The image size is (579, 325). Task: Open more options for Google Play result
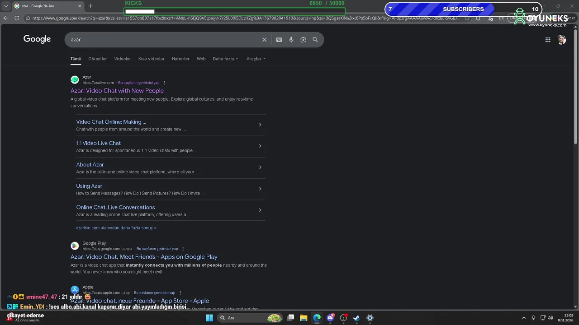(x=183, y=249)
